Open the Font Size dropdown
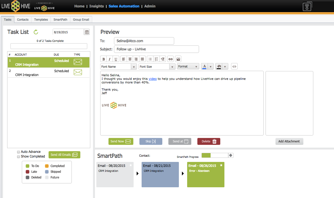 coord(157,66)
